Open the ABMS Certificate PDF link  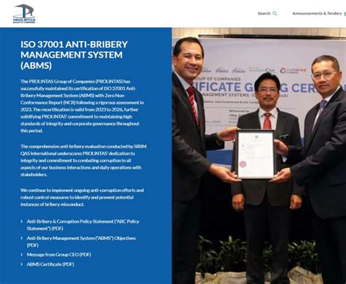coord(50,264)
